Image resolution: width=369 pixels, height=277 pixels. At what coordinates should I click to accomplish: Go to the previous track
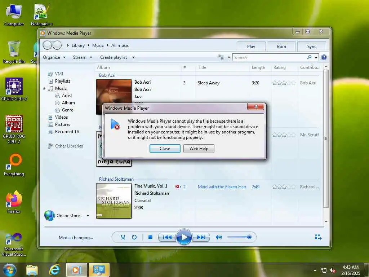(x=167, y=237)
